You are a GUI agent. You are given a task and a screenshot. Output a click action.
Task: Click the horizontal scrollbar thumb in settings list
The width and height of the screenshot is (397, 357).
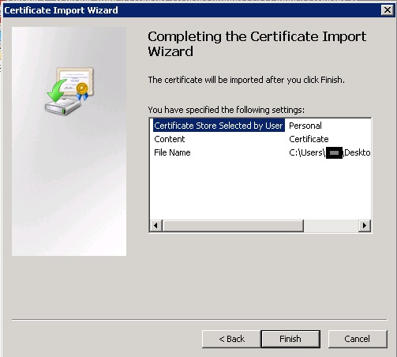coord(233,226)
